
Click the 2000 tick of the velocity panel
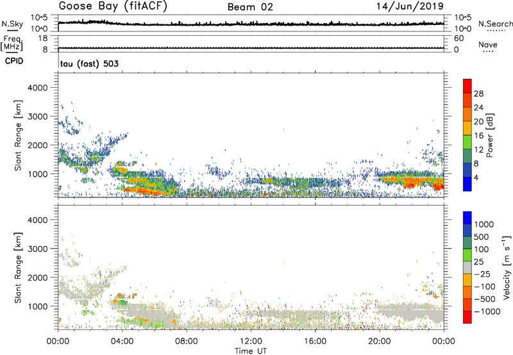tap(38, 277)
